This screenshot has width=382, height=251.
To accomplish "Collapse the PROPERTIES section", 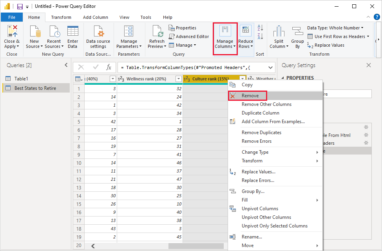I will [283, 78].
